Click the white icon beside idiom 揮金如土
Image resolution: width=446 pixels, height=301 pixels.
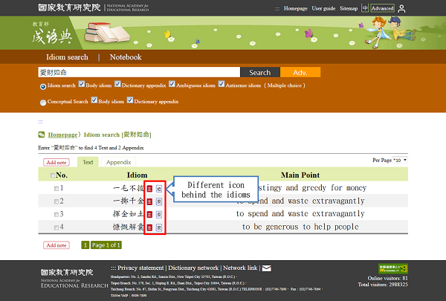tap(159, 214)
